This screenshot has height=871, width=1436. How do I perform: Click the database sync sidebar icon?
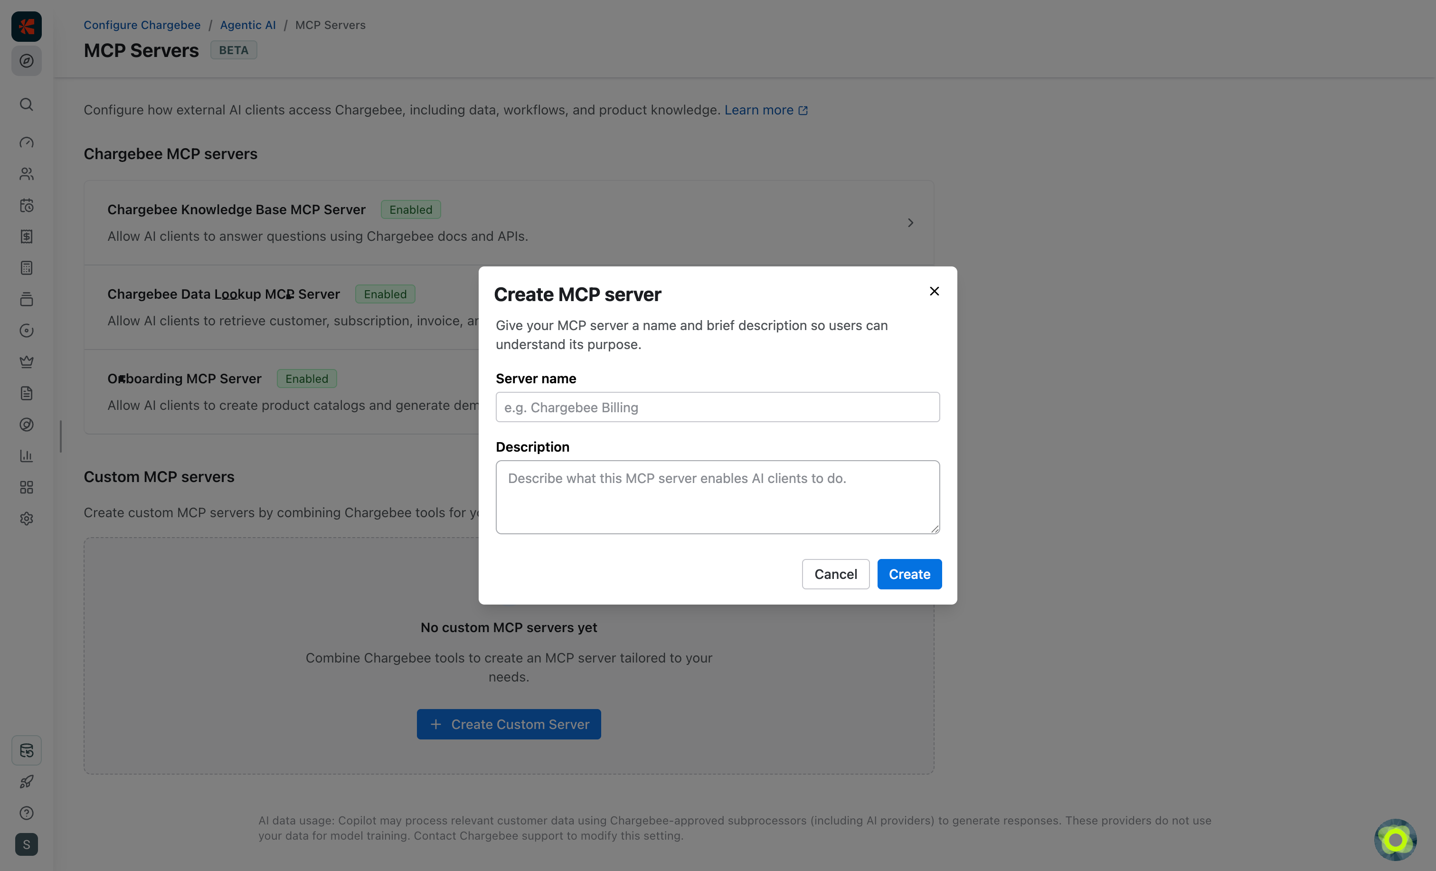pos(26,750)
